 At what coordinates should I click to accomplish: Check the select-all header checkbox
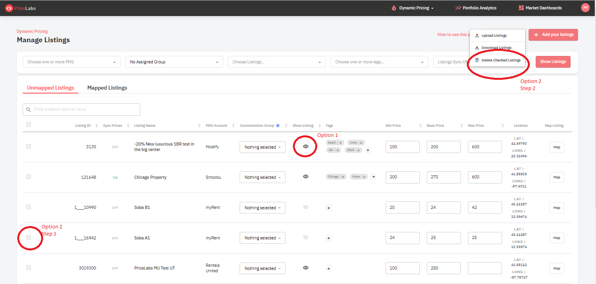pyautogui.click(x=28, y=124)
